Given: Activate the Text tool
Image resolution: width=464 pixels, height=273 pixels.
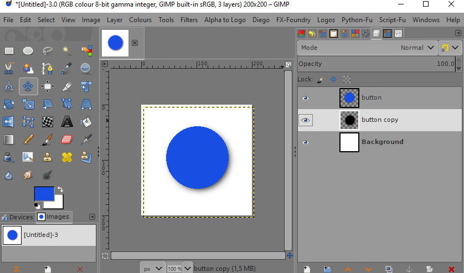Looking at the screenshot, I should 67,121.
